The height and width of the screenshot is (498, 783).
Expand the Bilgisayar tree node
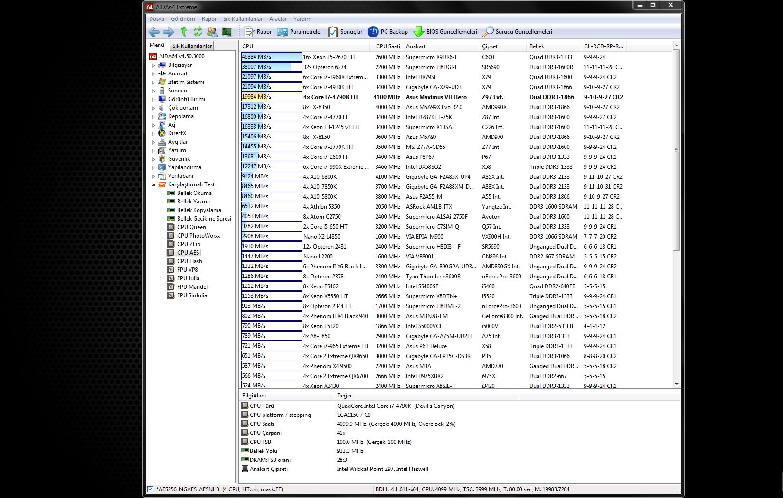[153, 65]
